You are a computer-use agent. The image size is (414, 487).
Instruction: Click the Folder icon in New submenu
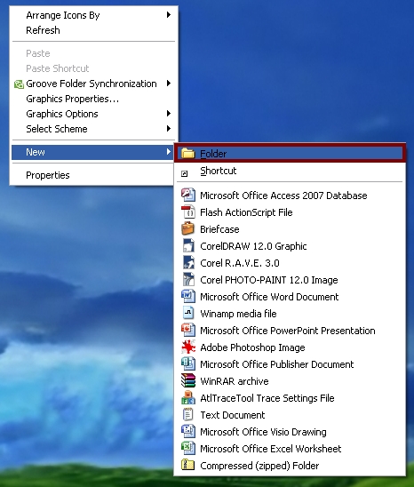pos(188,153)
